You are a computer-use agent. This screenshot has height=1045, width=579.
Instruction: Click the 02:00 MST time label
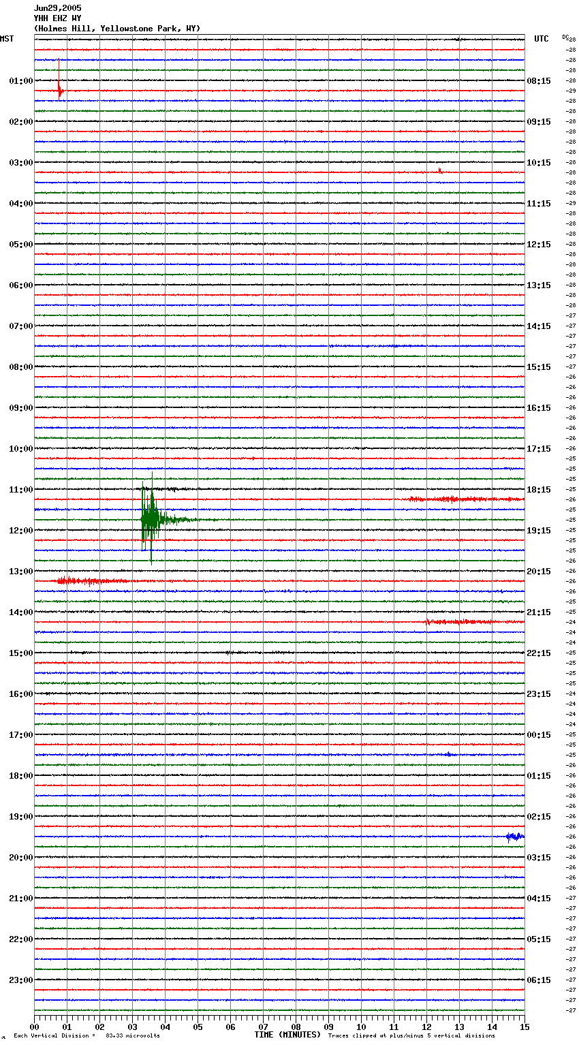21,122
